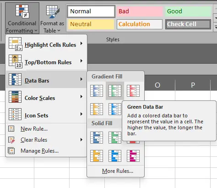
Task: Select the solid fill green data bar
Action: pyautogui.click(x=115, y=138)
